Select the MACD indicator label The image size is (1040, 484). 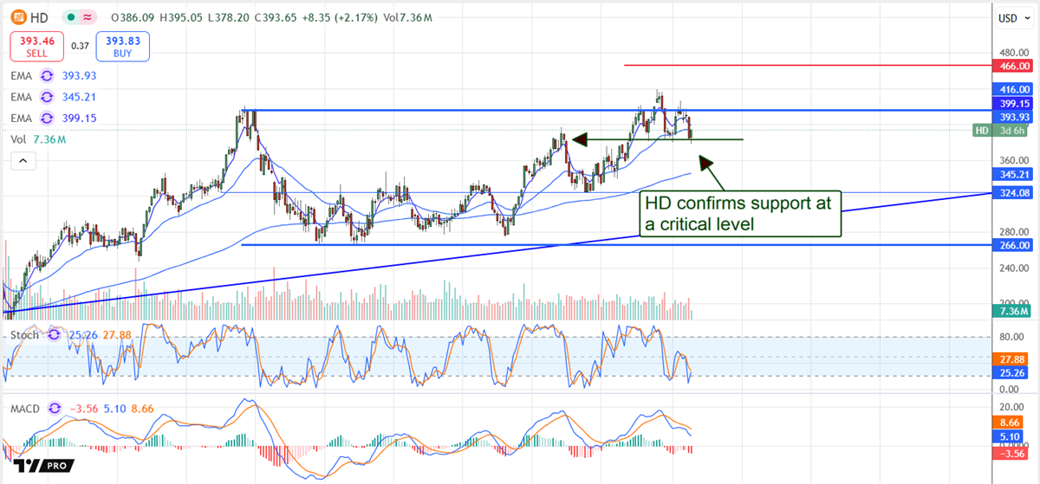point(27,408)
